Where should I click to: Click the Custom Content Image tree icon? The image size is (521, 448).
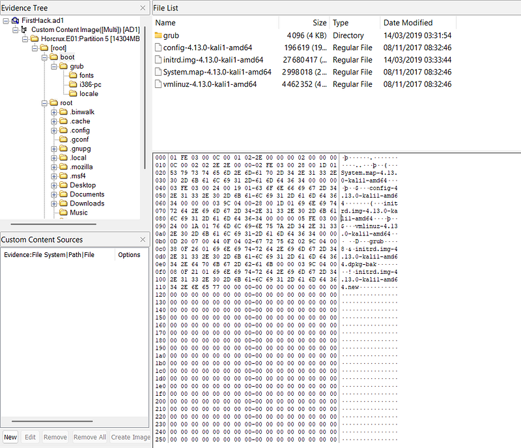tap(25, 30)
